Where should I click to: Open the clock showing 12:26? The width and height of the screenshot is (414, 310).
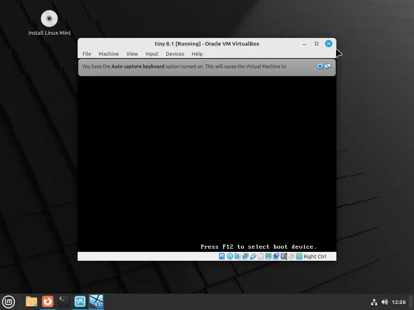point(399,302)
